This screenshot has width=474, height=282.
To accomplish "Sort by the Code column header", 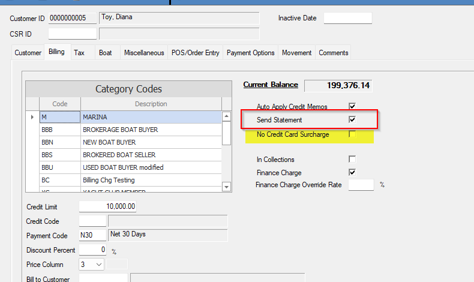I will pos(60,104).
